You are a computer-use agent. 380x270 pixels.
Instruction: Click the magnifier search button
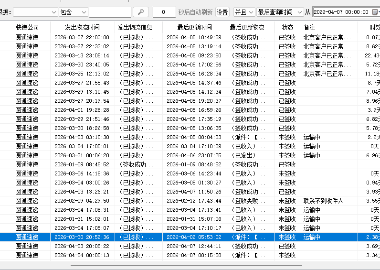[x=140, y=12]
